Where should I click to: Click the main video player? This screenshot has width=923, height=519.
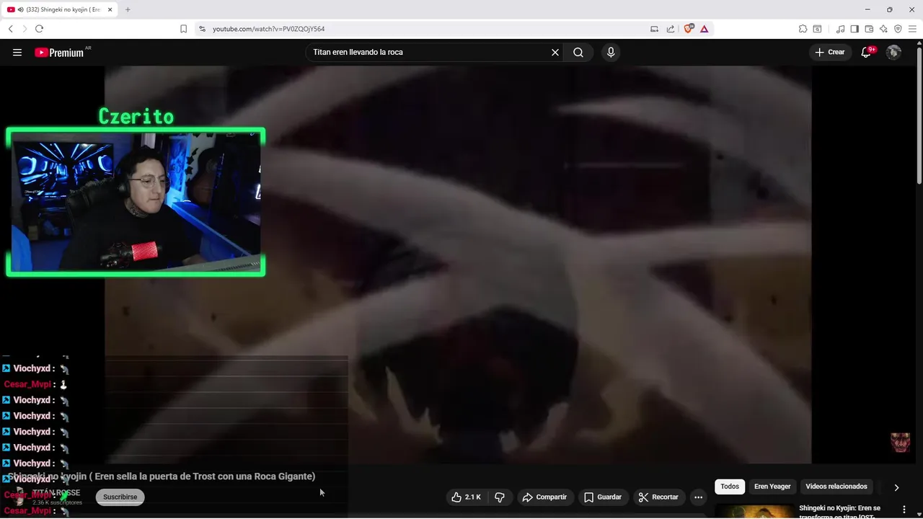[458, 265]
